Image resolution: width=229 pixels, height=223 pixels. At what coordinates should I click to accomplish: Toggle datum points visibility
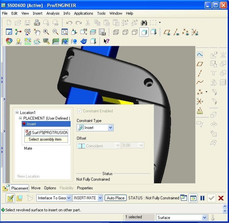[185, 32]
